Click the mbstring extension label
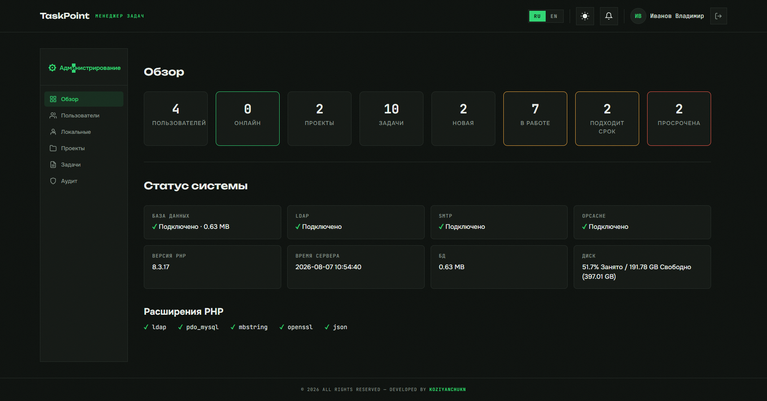Screen dimensions: 767x401 click(253, 327)
